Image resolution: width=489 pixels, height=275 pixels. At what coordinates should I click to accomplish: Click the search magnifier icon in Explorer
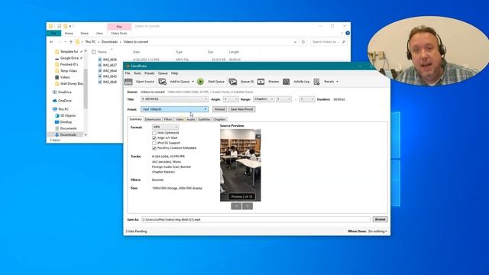(343, 42)
